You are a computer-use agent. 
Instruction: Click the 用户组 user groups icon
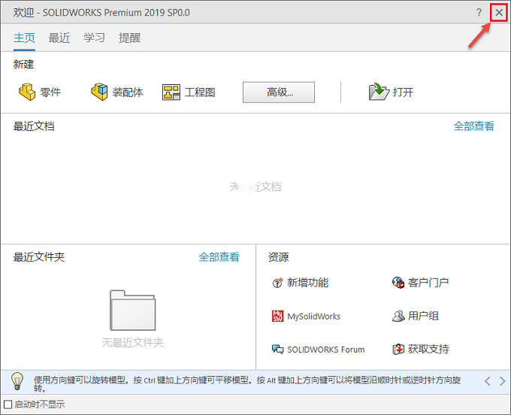pos(398,316)
